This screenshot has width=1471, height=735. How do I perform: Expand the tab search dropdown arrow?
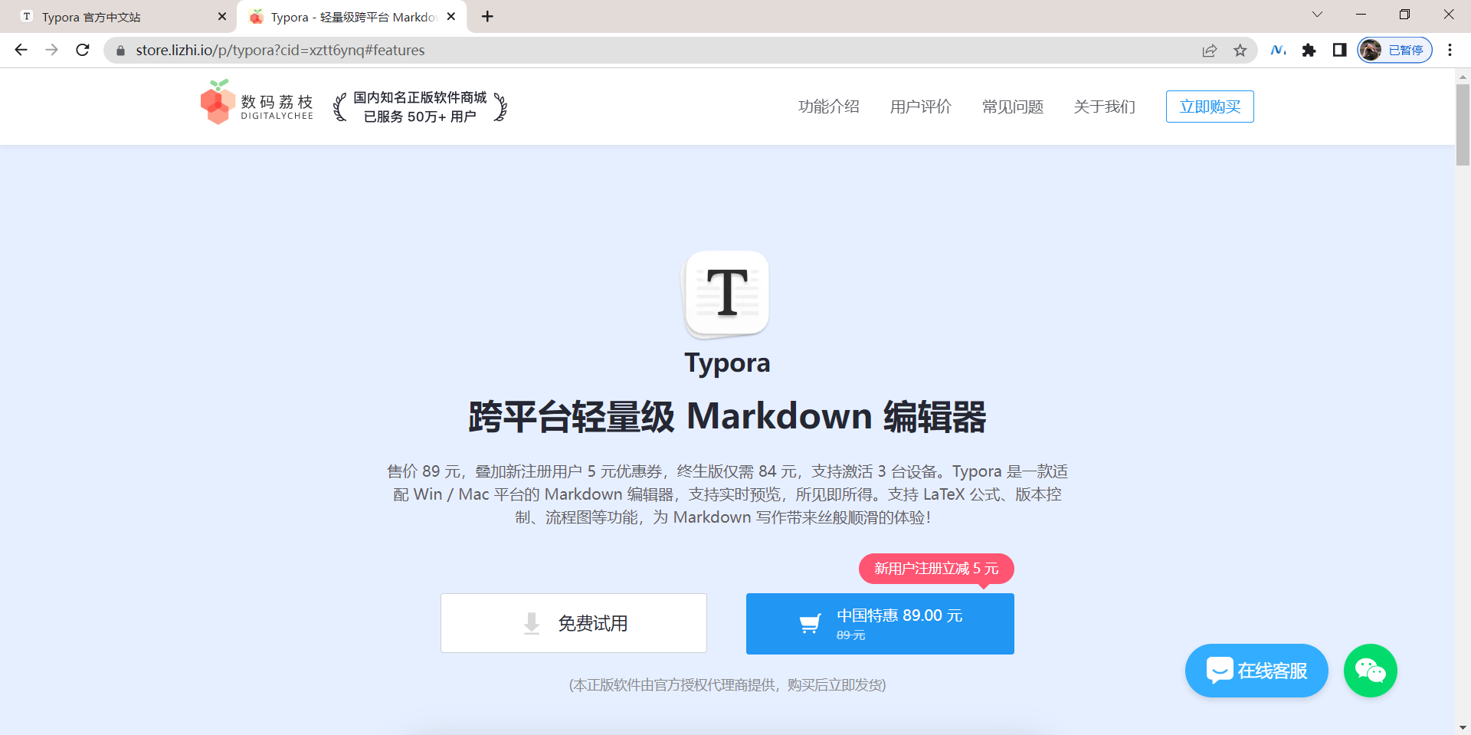click(1317, 15)
